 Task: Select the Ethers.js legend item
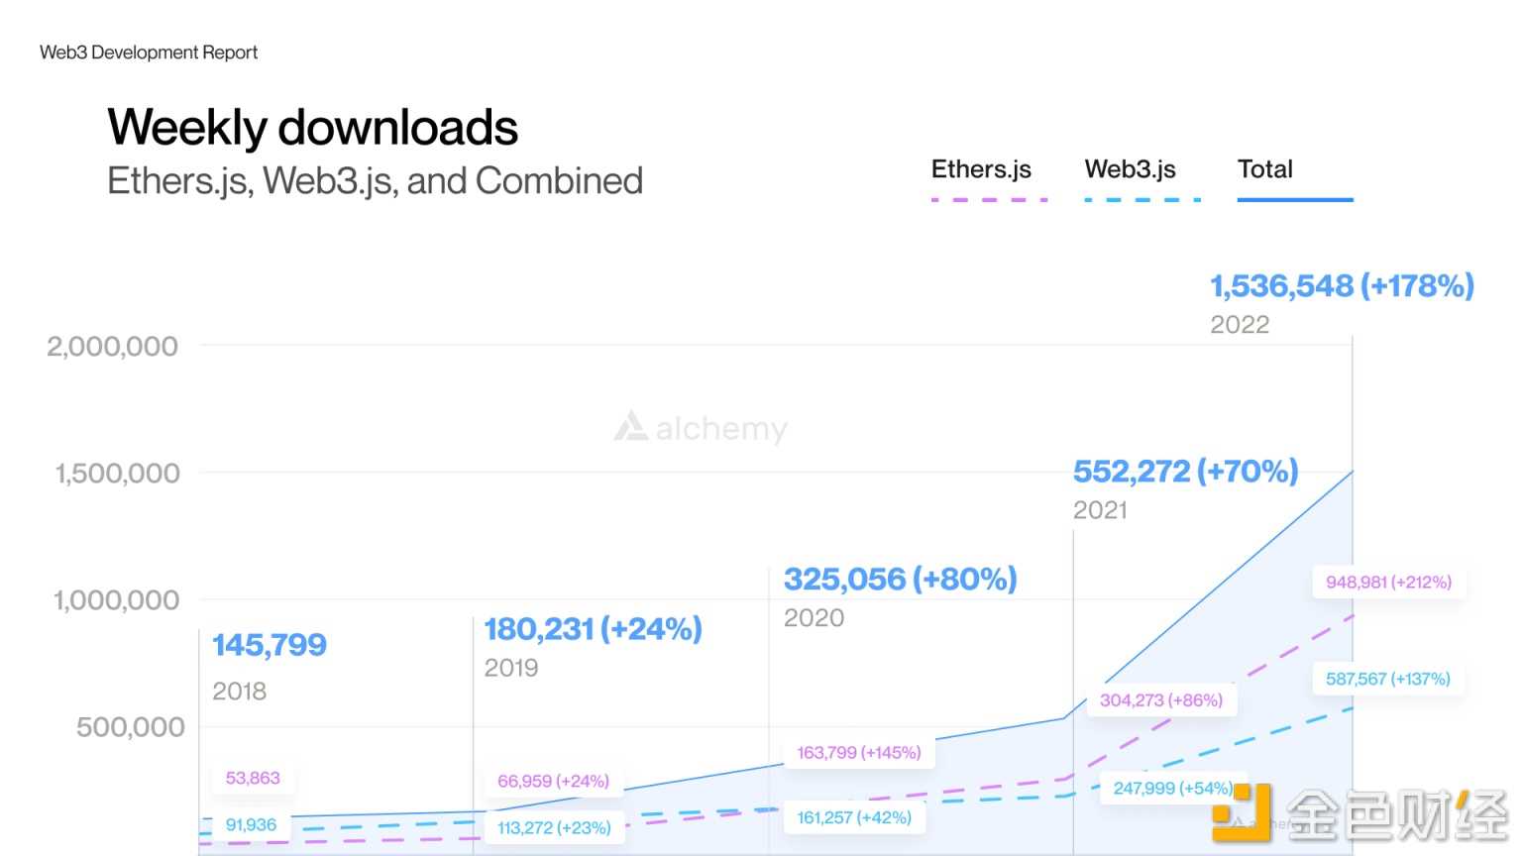point(981,169)
